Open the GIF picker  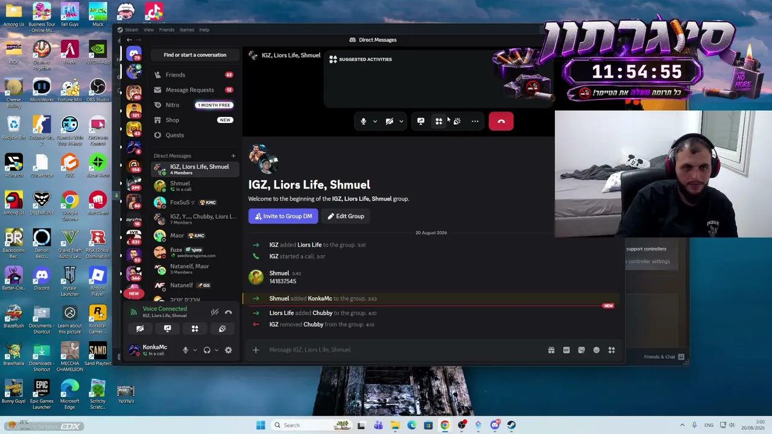[566, 350]
